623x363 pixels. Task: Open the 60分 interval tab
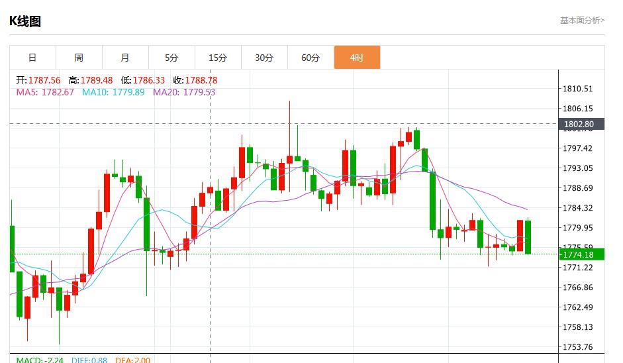click(x=311, y=58)
